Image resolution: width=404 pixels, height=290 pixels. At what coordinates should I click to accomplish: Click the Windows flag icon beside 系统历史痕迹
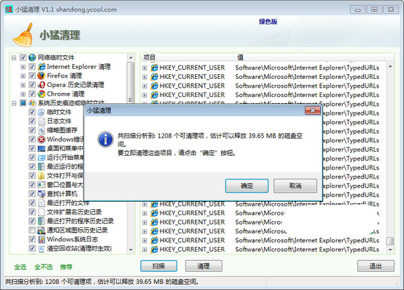(x=32, y=103)
